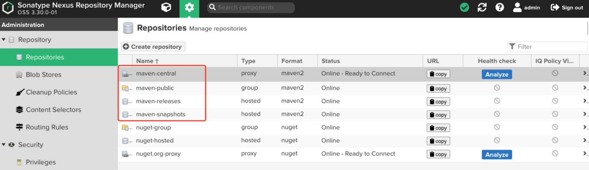Click the maven-public group folder icon
This screenshot has width=589, height=170.
coord(125,88)
